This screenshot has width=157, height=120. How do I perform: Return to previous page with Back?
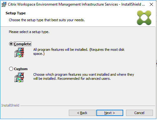[82, 113]
